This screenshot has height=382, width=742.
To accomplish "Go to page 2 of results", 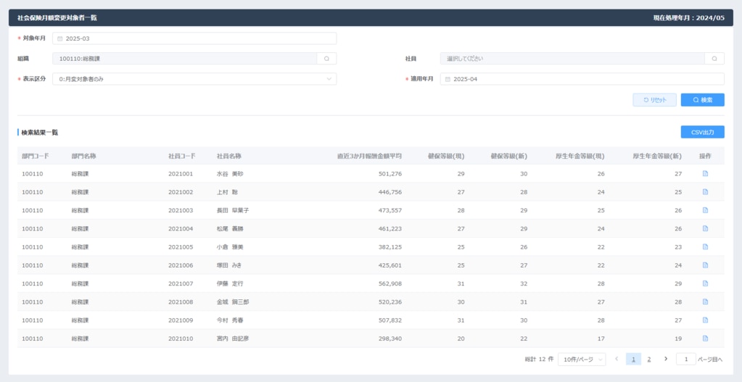I will (649, 360).
